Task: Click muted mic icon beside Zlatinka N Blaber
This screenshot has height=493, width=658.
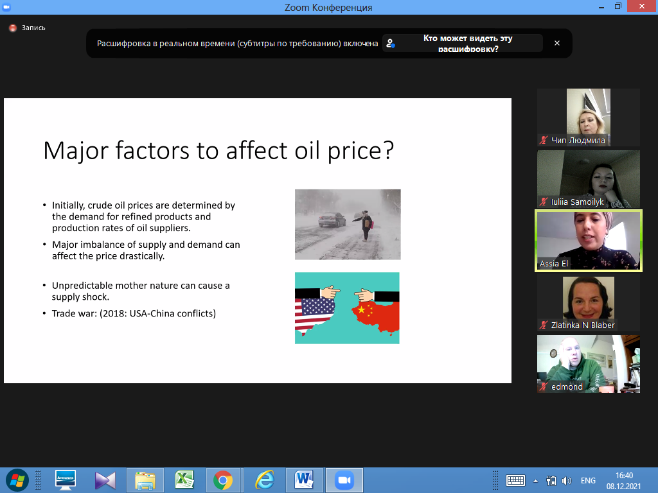Action: click(544, 325)
